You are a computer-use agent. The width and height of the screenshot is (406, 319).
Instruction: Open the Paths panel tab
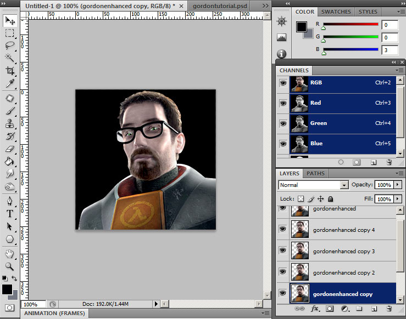pyautogui.click(x=315, y=173)
